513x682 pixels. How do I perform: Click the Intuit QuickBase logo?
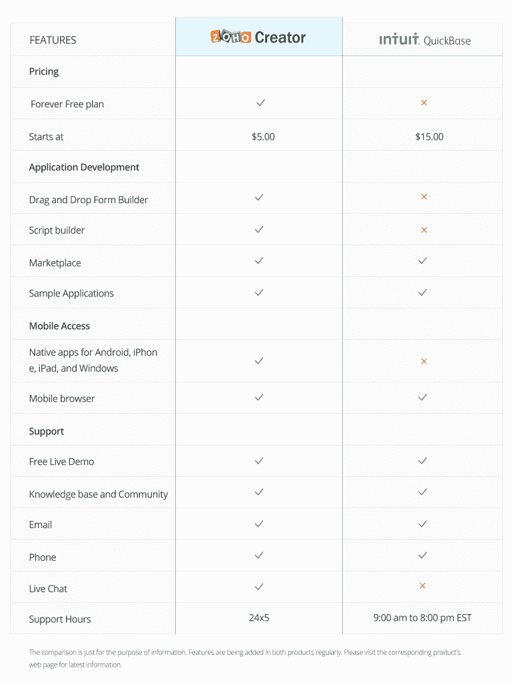click(x=424, y=40)
